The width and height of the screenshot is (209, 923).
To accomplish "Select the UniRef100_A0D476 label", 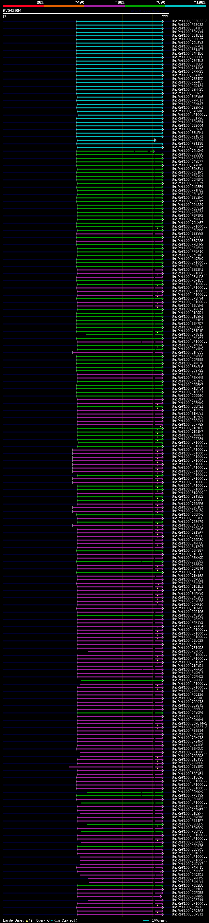I will [187, 846].
